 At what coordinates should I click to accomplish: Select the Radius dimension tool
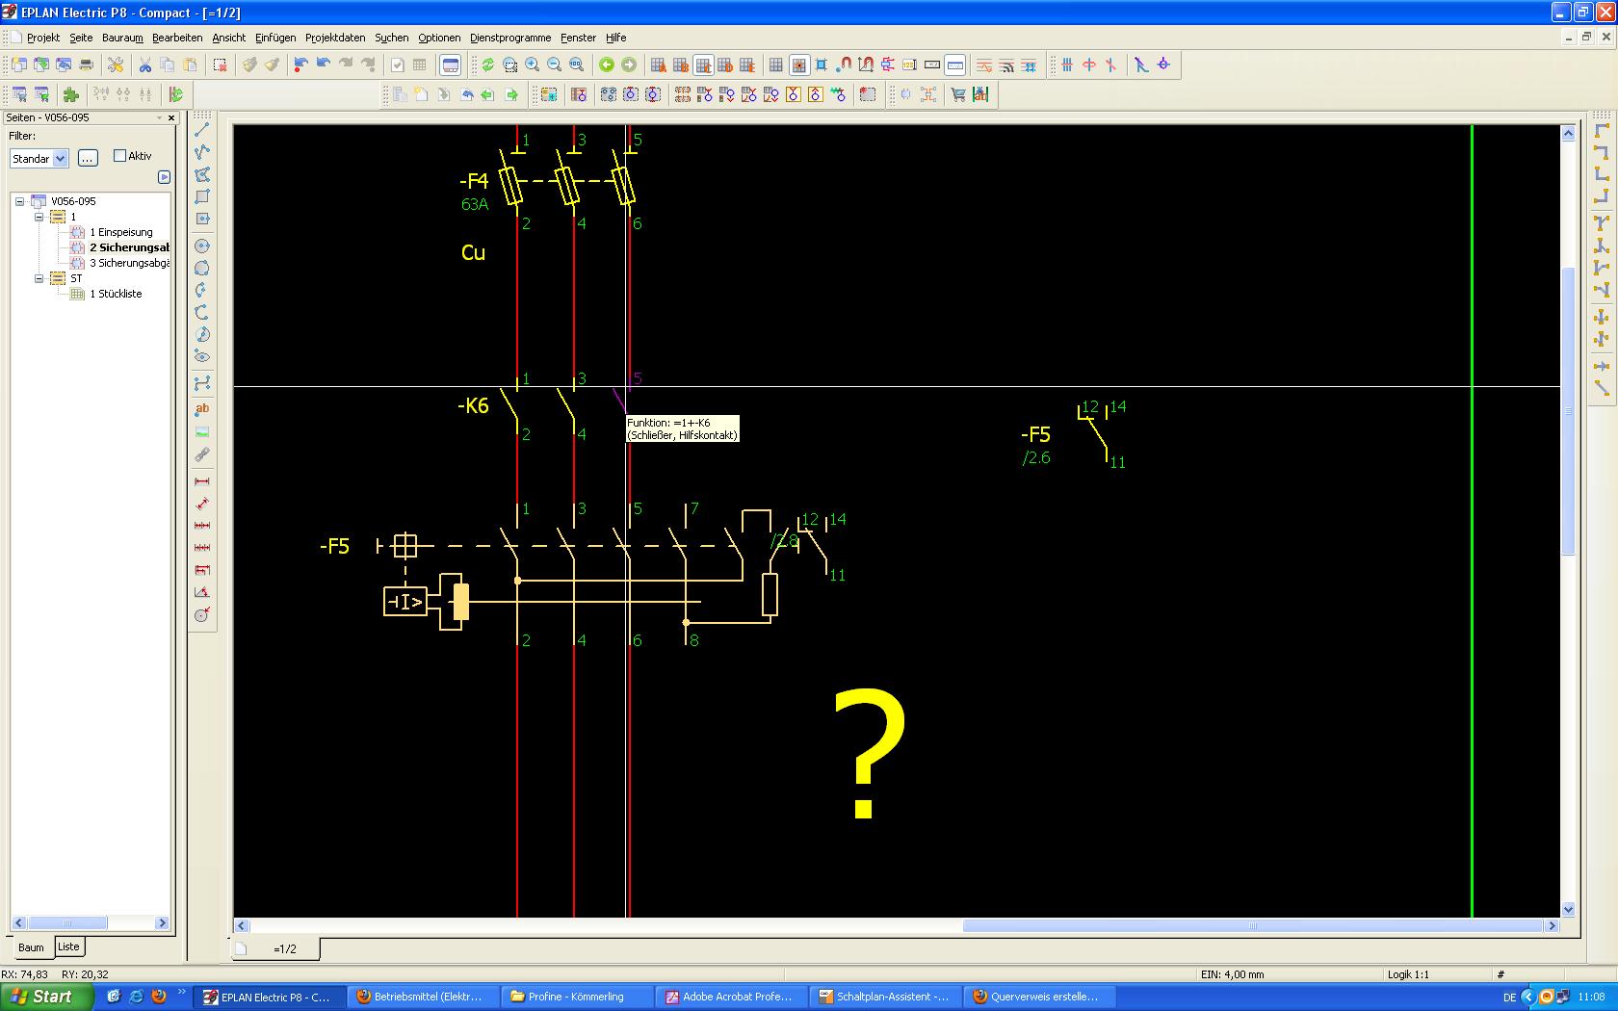(x=202, y=615)
